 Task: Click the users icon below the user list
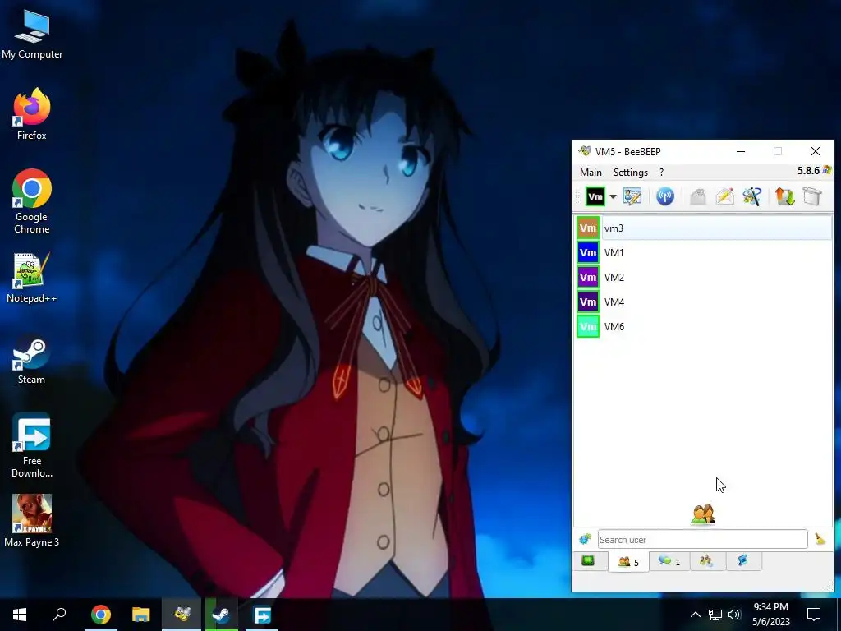point(703,514)
